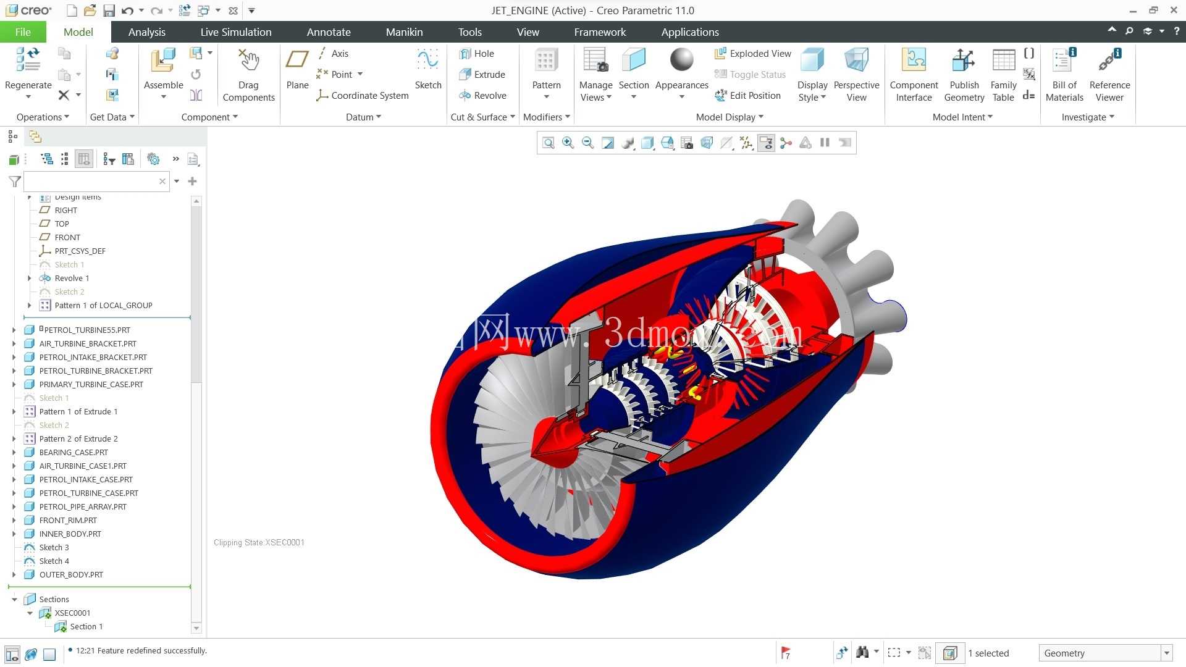Image resolution: width=1186 pixels, height=667 pixels.
Task: Toggle the pause simulation button in graphics toolbar
Action: click(x=825, y=143)
